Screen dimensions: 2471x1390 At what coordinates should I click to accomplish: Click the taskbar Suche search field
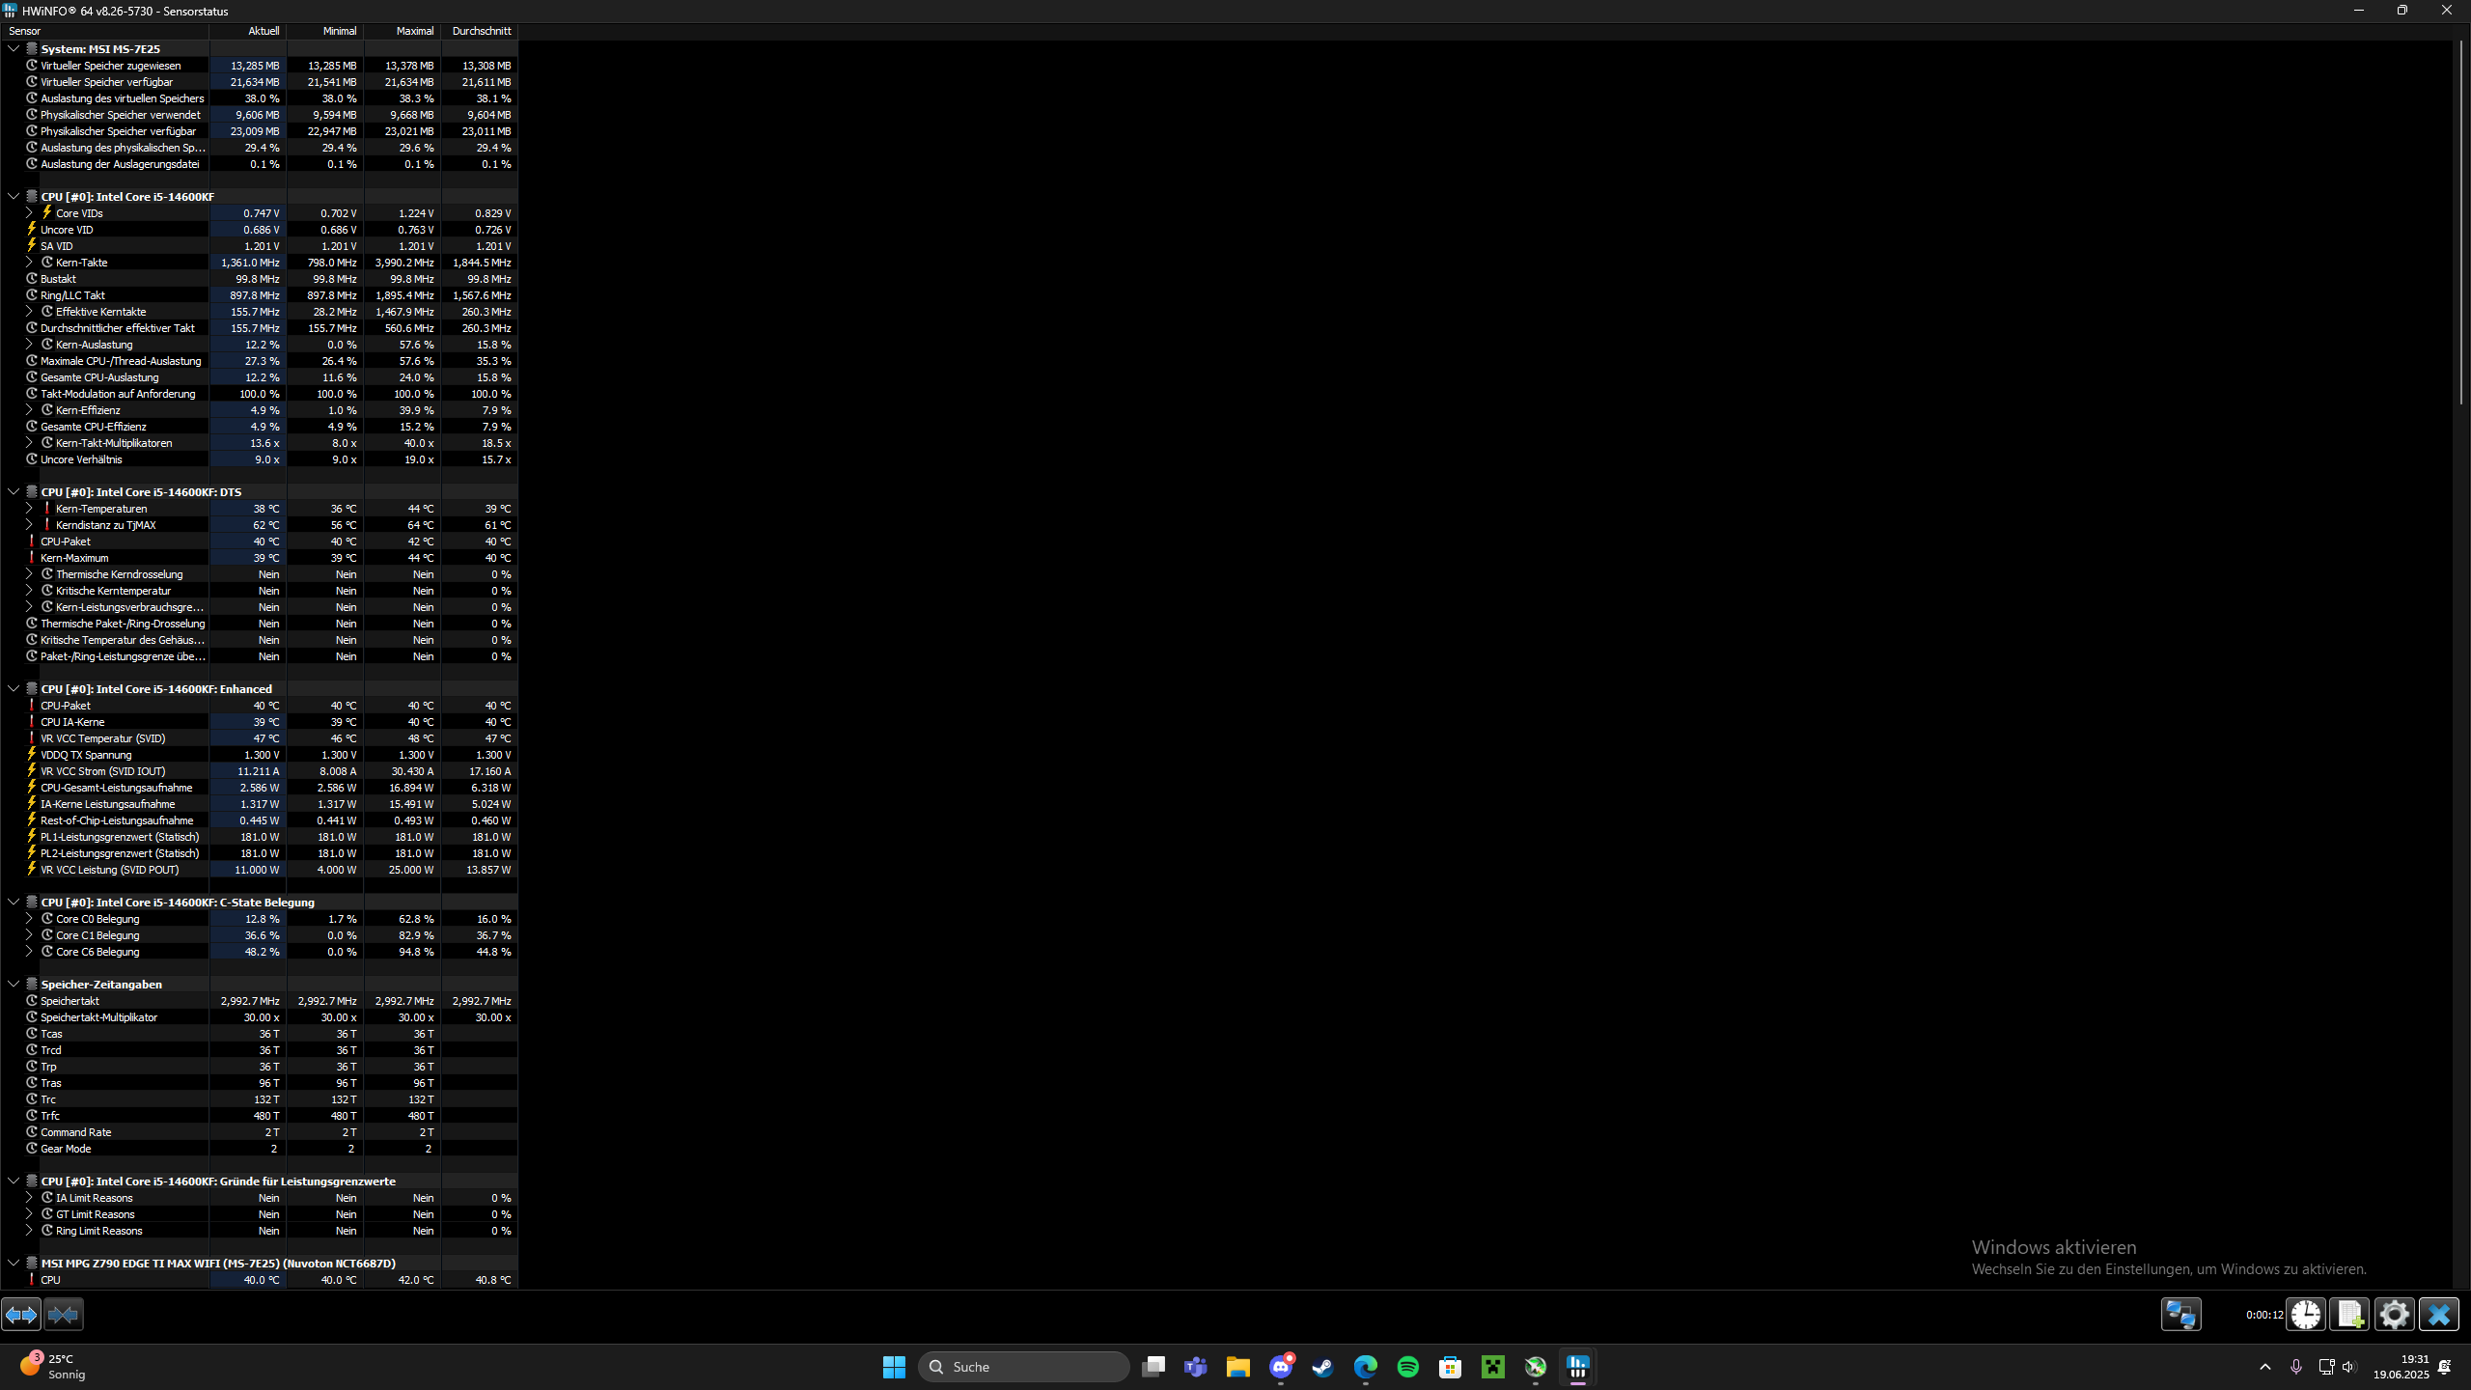(1024, 1367)
